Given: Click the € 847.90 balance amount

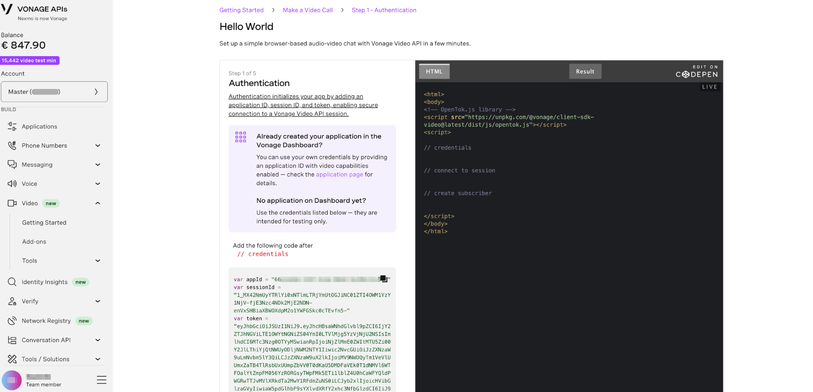Looking at the screenshot, I should pos(23,45).
